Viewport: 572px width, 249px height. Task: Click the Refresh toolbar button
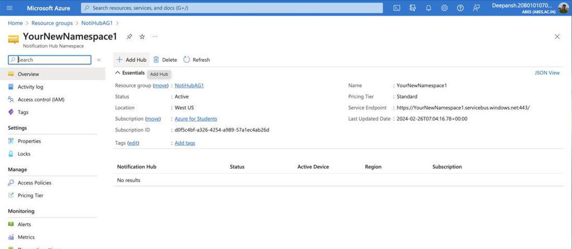click(197, 60)
